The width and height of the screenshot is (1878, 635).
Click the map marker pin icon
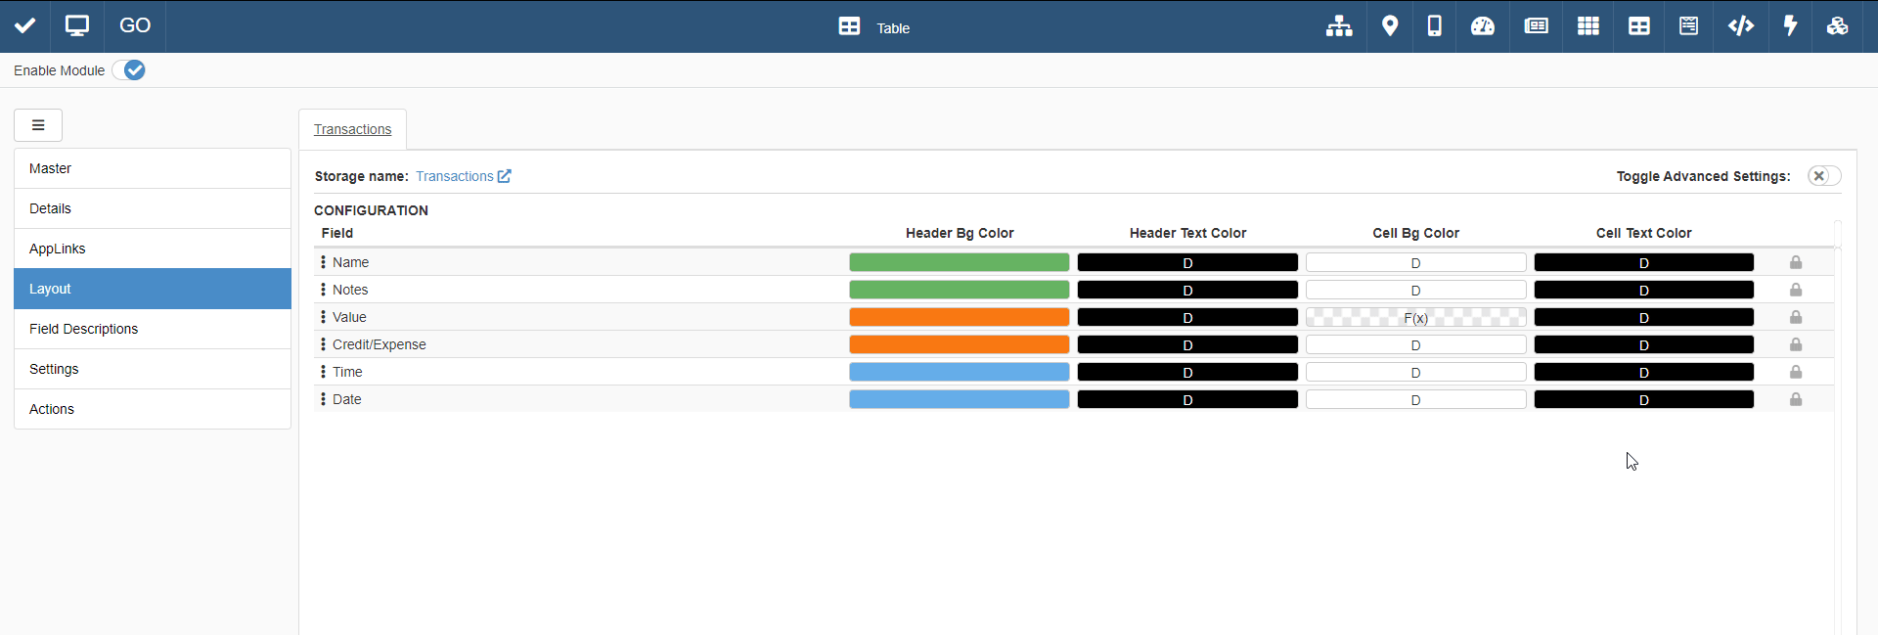click(x=1389, y=26)
